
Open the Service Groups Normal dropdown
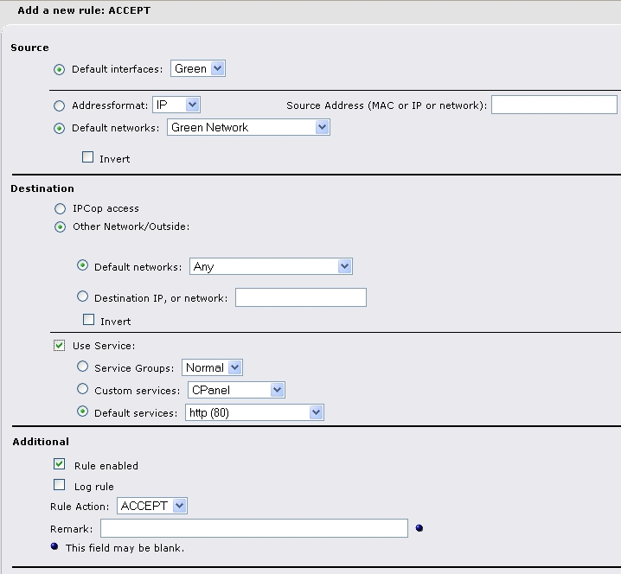[x=212, y=367]
